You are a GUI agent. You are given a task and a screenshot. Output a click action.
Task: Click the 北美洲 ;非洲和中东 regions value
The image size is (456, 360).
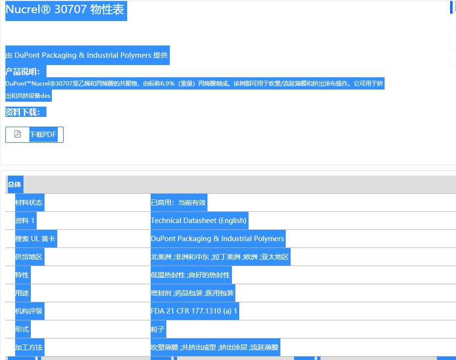point(220,257)
